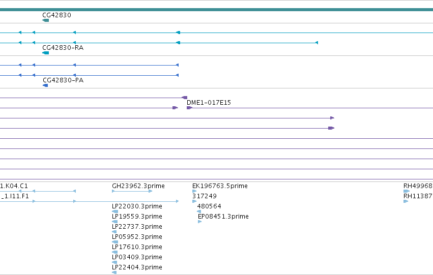This screenshot has width=433, height=275.
Task: Select LP22737.3prime EST label
Action: 137,227
